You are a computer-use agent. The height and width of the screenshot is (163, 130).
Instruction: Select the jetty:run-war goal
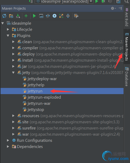(x=39, y=103)
